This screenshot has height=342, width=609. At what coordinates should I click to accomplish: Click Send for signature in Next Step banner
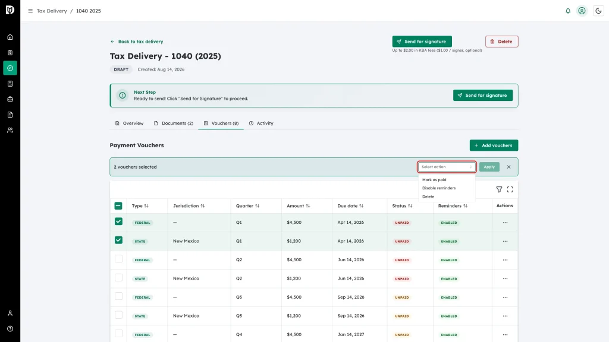point(483,96)
